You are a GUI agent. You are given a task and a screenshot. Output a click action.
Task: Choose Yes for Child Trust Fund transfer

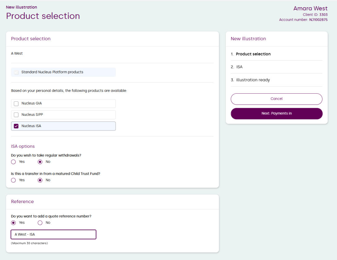pos(13,180)
